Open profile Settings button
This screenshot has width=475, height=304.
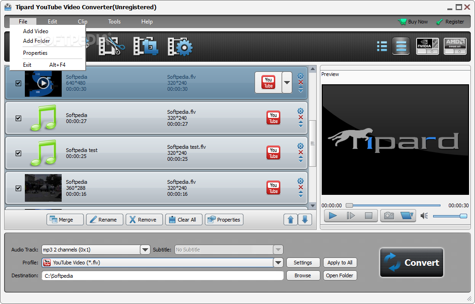pos(303,263)
